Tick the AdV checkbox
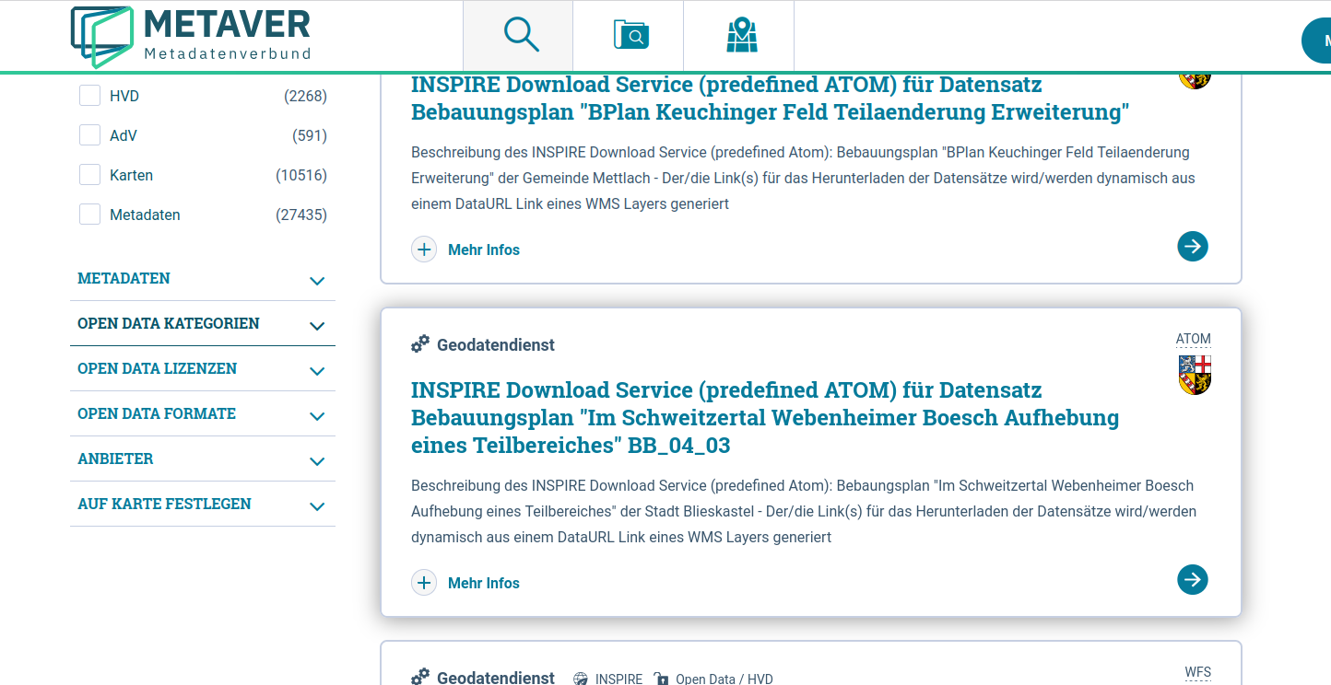The width and height of the screenshot is (1331, 685). [x=89, y=135]
